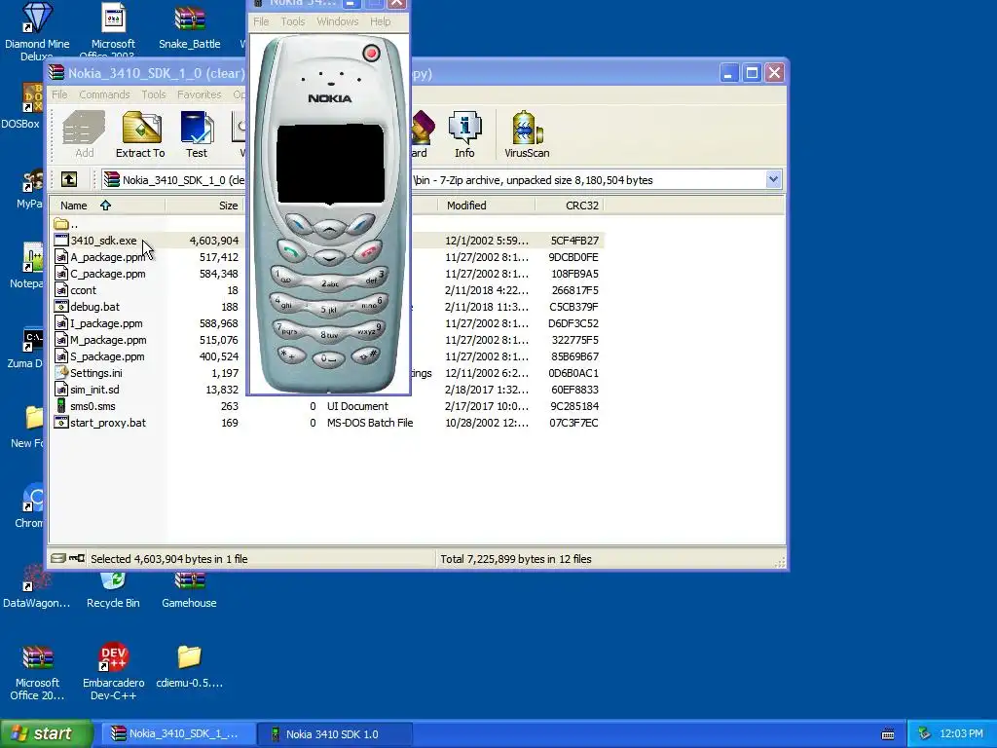Open the Help menu of the Nokia SDK window
The width and height of the screenshot is (997, 748).
point(381,21)
